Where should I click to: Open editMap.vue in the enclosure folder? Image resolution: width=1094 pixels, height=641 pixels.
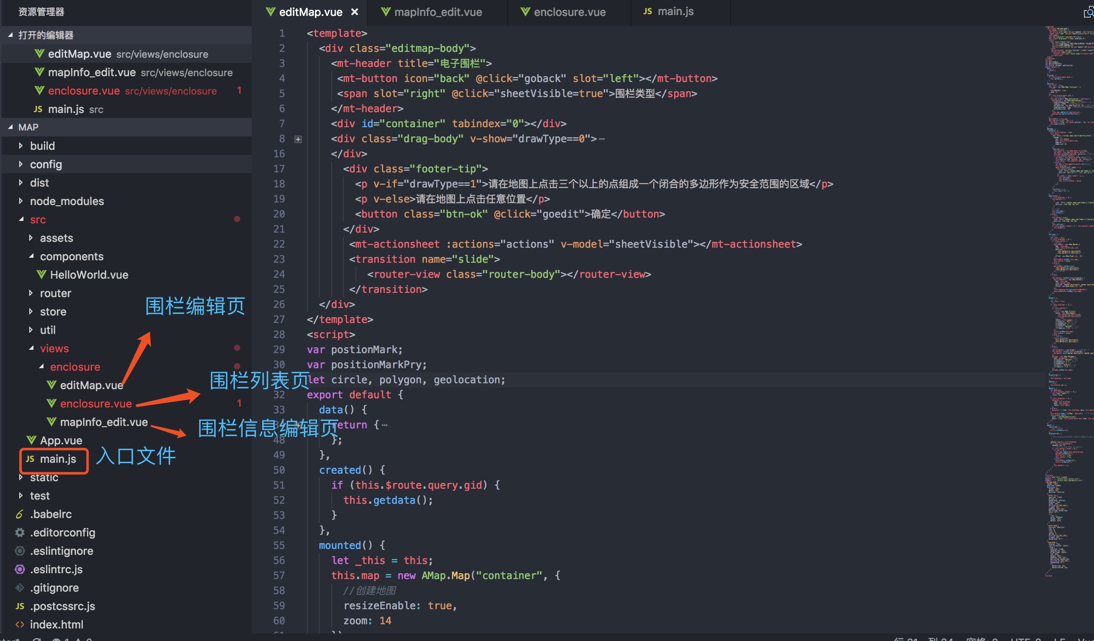(92, 385)
